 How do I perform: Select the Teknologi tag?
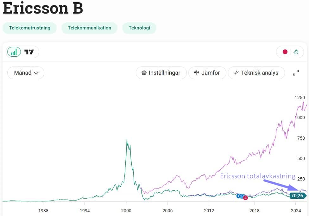[139, 28]
